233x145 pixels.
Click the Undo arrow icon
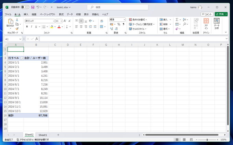coord(38,7)
